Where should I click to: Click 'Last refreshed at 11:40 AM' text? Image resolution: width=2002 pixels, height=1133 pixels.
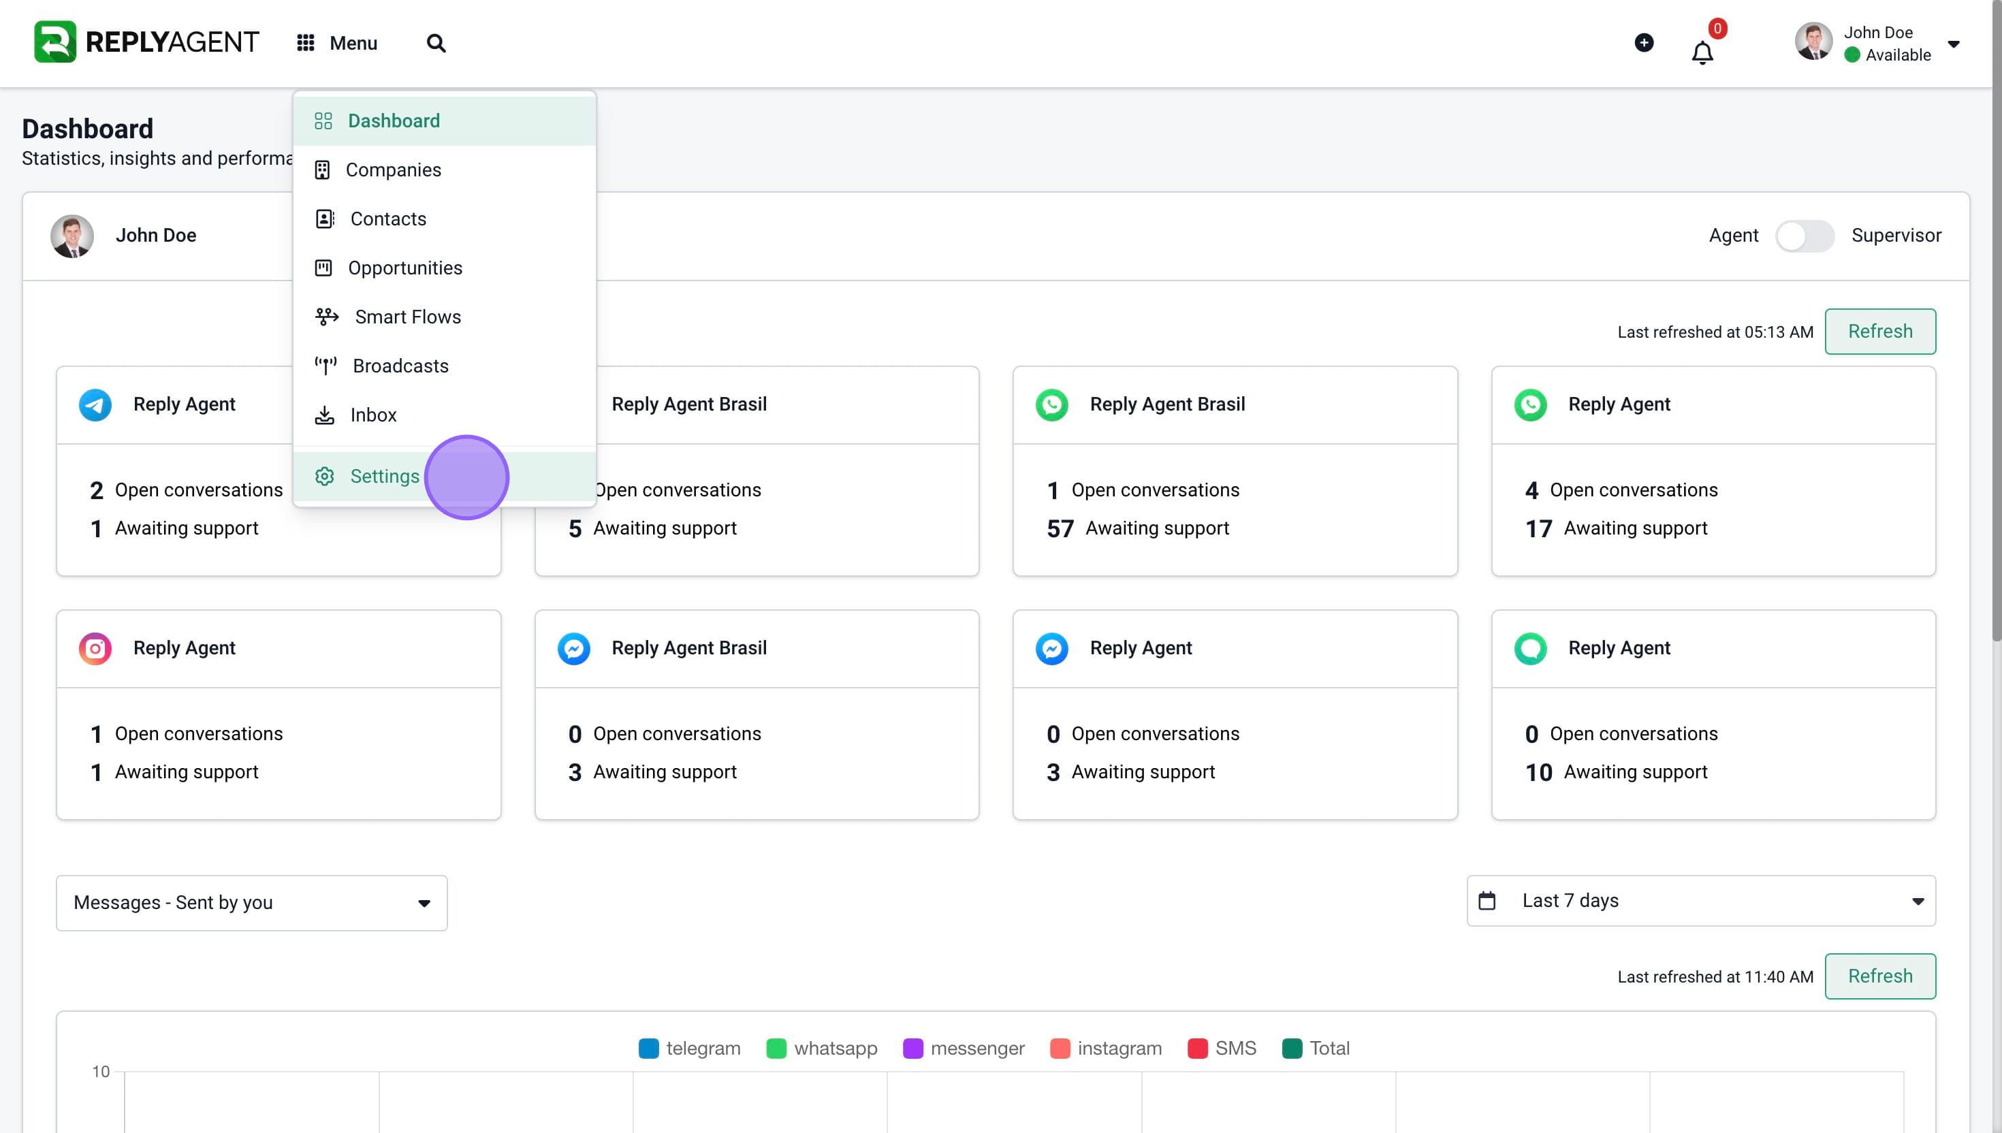point(1715,976)
